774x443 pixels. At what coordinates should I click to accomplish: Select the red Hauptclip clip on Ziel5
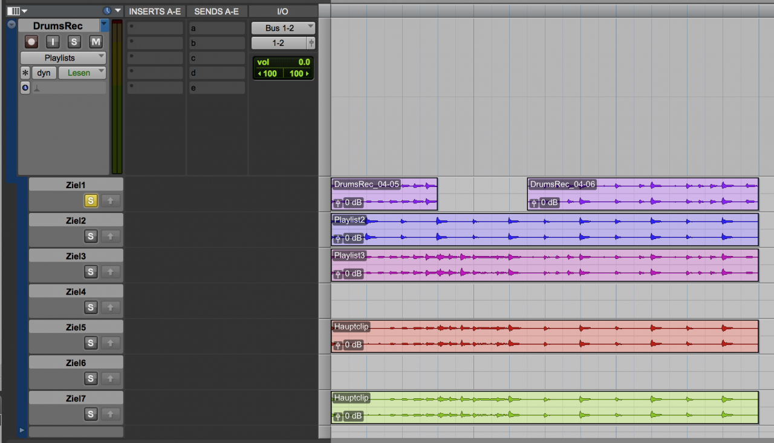544,336
